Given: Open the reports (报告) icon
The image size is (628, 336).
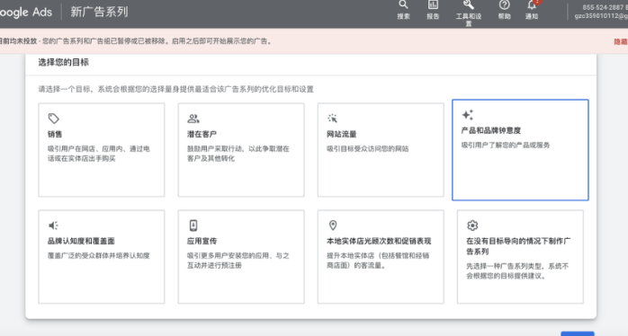Looking at the screenshot, I should (433, 10).
